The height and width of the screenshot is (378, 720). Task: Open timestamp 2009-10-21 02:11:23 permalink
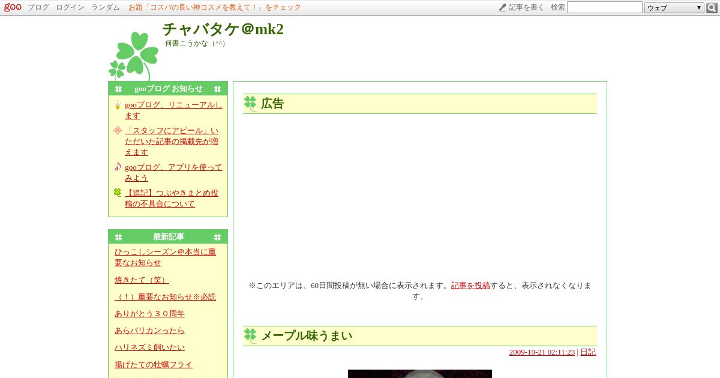(x=542, y=352)
